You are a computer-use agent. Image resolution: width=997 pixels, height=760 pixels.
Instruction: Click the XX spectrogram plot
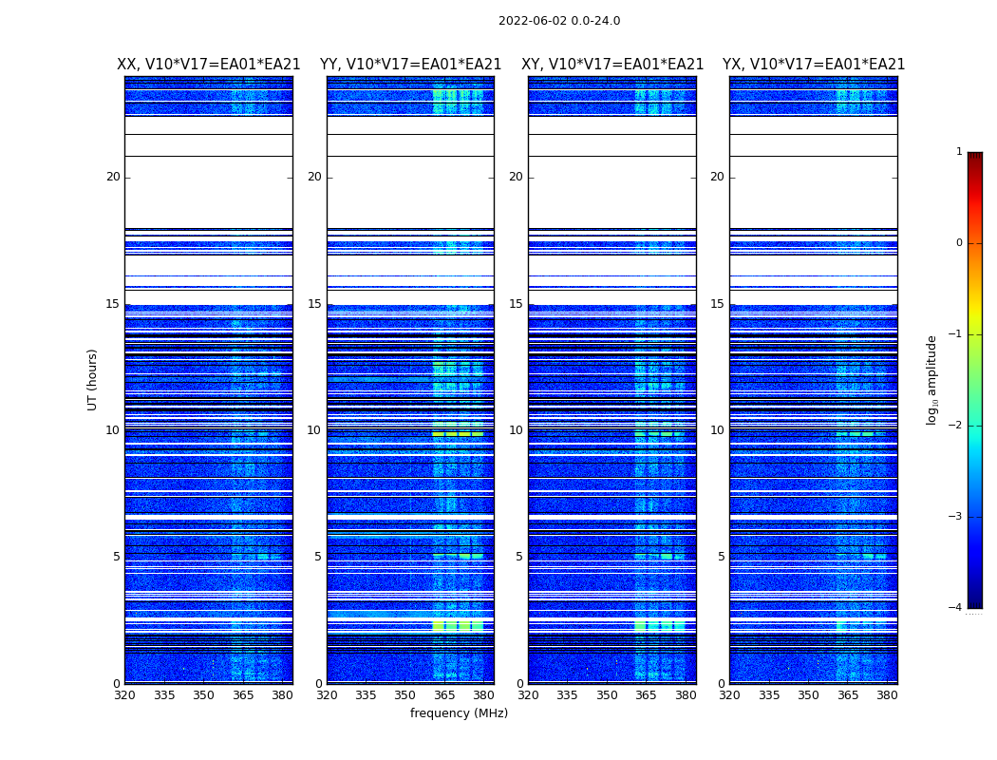(209, 380)
